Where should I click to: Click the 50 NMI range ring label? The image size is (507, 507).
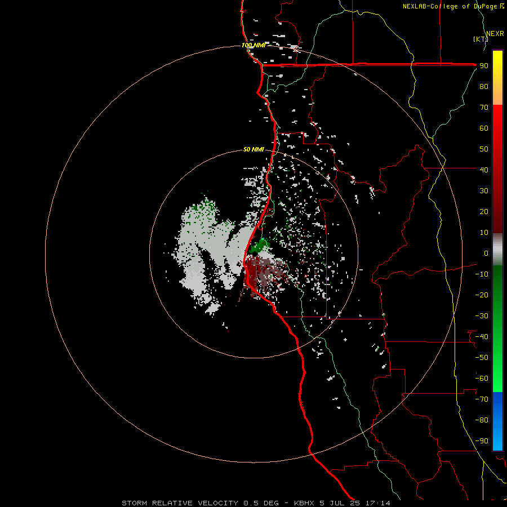[x=253, y=149]
